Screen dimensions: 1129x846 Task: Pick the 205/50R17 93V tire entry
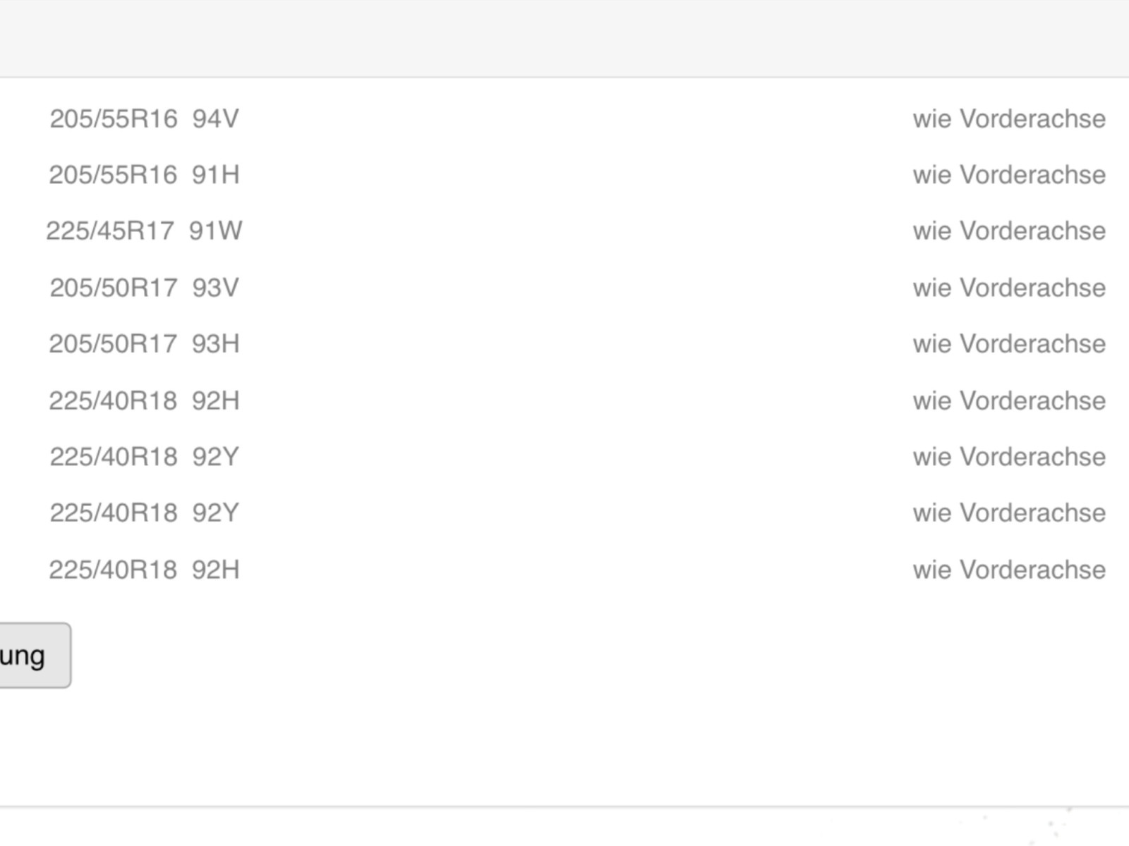144,288
